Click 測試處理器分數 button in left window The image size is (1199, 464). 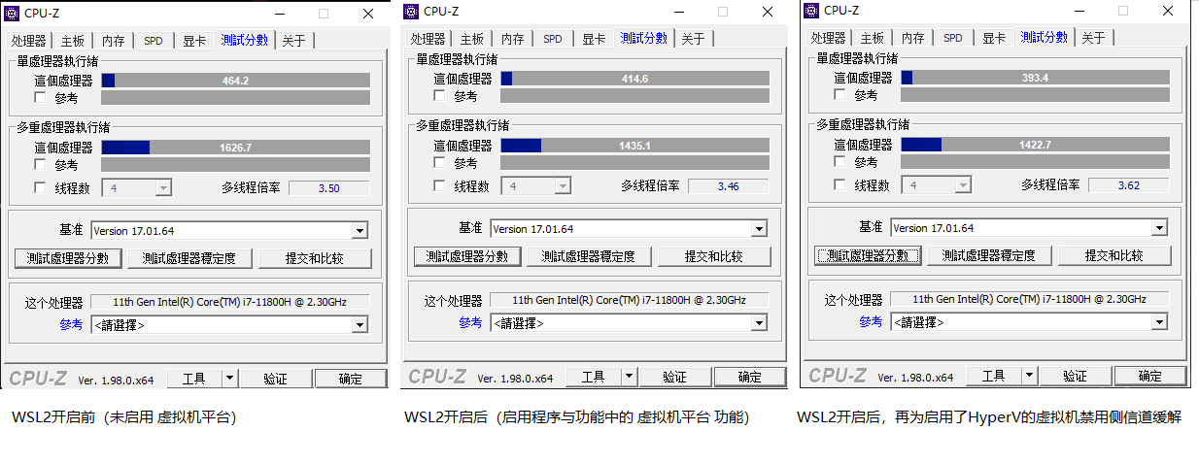point(68,258)
